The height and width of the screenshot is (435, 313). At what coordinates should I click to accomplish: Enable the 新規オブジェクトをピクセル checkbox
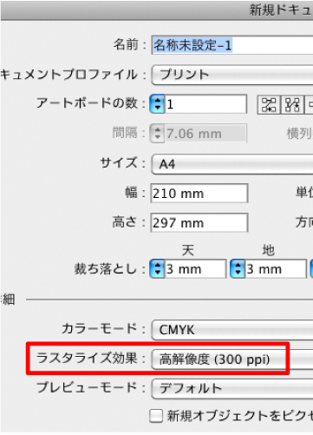[156, 416]
